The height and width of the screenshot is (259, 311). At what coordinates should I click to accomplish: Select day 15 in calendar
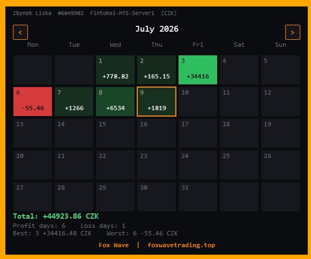[115, 133]
